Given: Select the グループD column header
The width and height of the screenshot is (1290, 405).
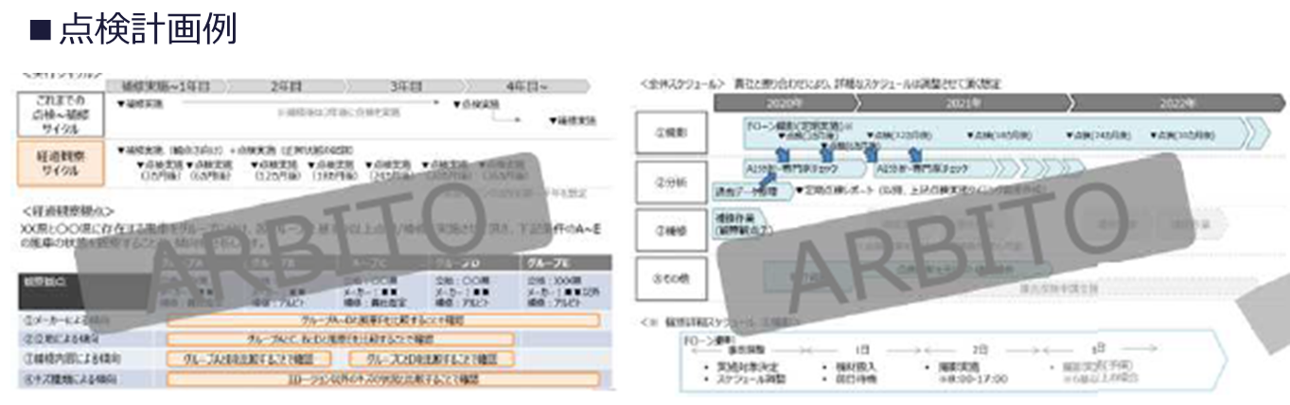Looking at the screenshot, I should 472,262.
